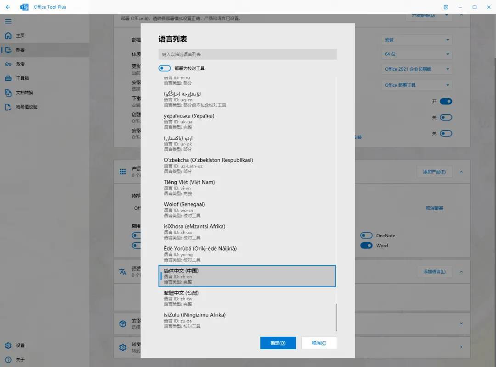Viewport: 496px width, 367px height.
Task: Click the install files package icon
Action: click(x=123, y=324)
